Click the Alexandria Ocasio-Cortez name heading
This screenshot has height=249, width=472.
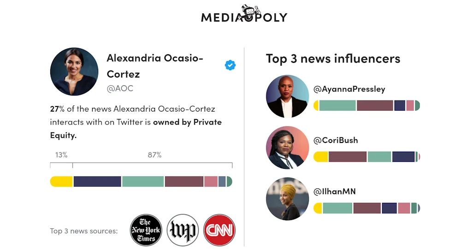[155, 65]
